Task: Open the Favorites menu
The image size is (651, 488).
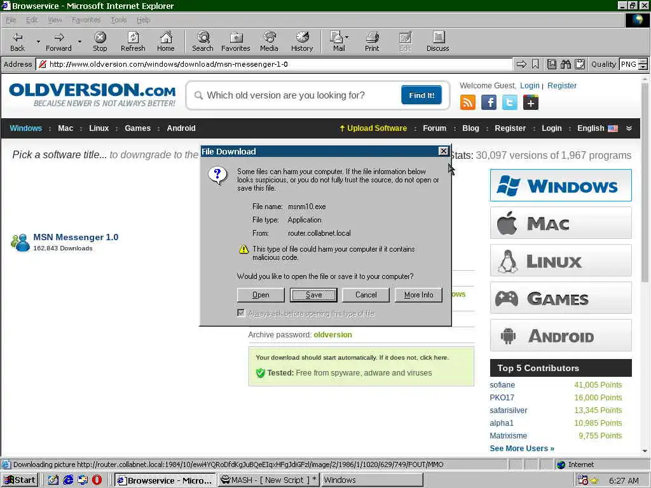Action: click(86, 20)
